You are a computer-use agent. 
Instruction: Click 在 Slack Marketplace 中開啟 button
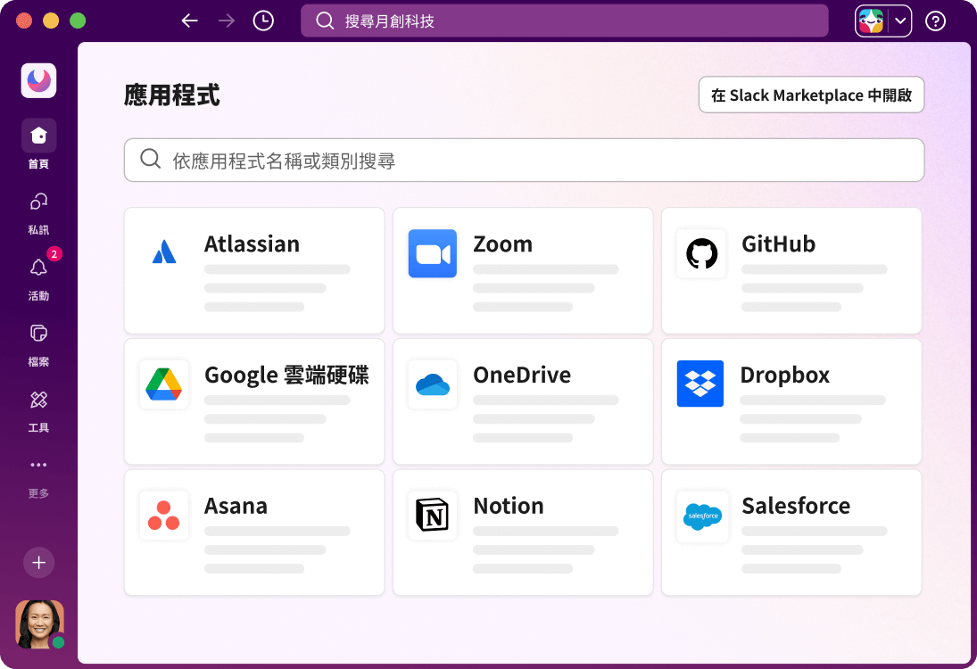[x=811, y=95]
